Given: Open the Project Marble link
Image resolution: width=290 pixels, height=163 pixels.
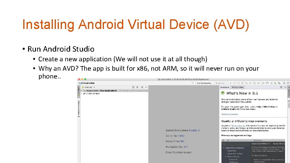Looking at the screenshot, I should [x=238, y=126].
